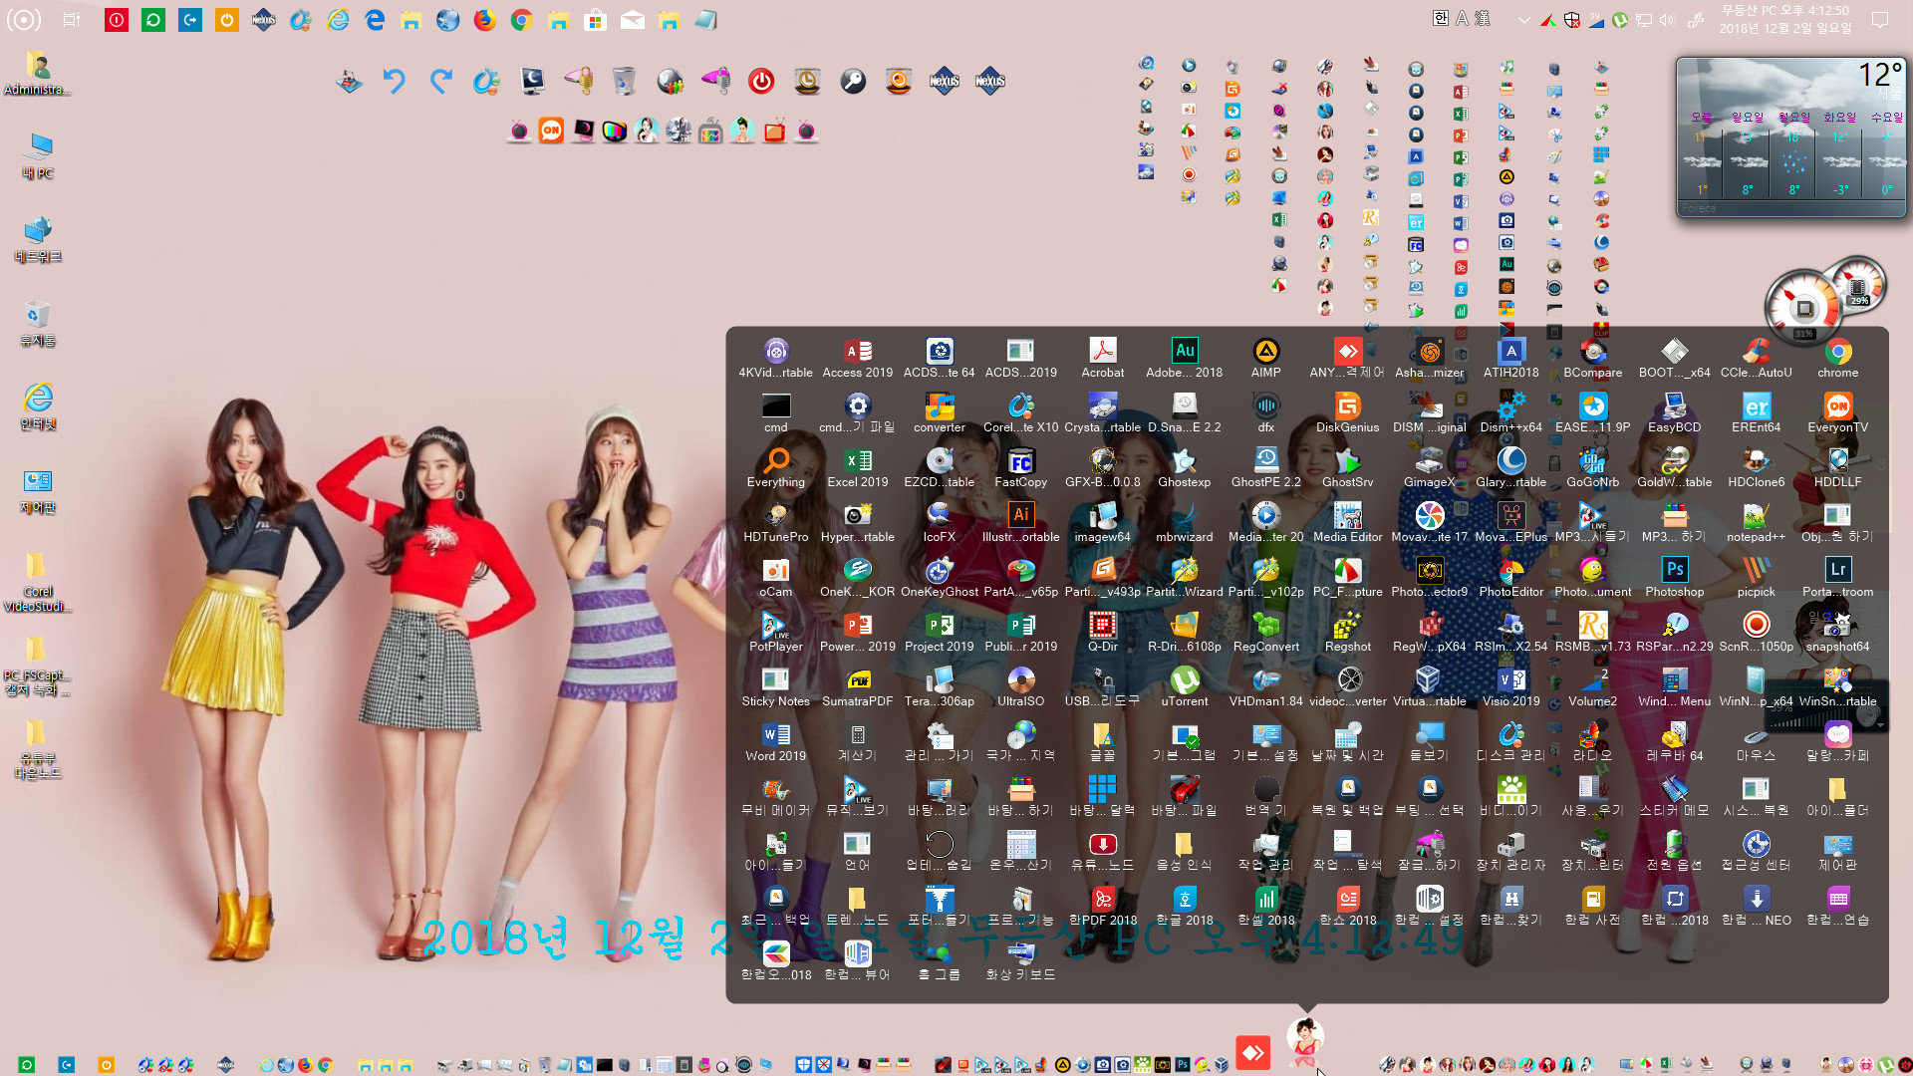Launch HDTunePro
1913x1076 pixels.
(775, 522)
